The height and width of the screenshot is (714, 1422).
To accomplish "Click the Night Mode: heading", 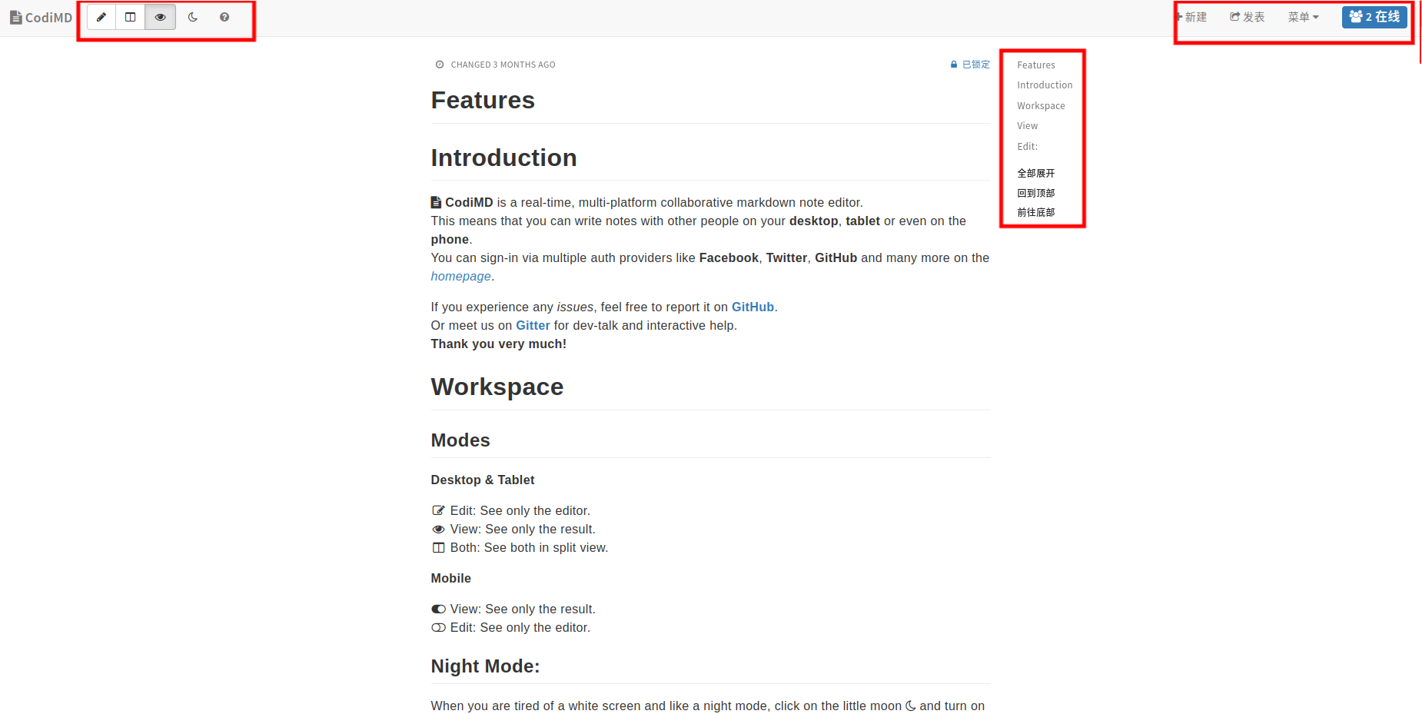I will 485,666.
